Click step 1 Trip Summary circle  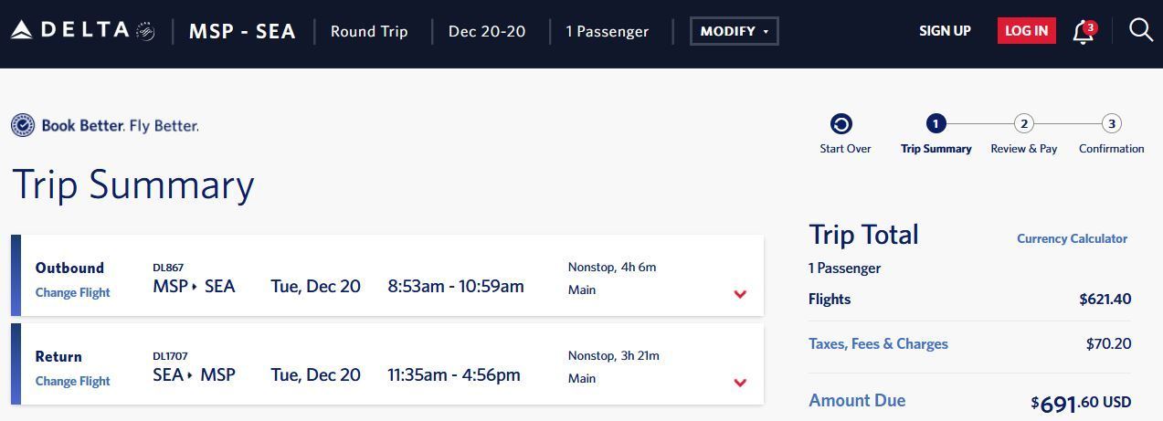click(x=936, y=123)
